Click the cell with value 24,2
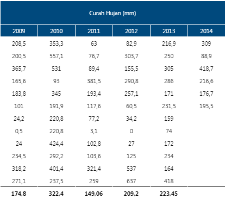Image resolution: width=225 pixels, height=199 pixels. point(19,119)
